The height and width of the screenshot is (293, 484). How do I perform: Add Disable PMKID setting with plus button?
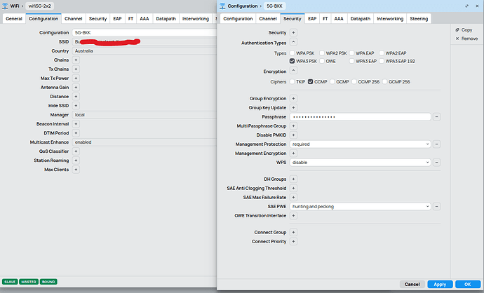(293, 135)
